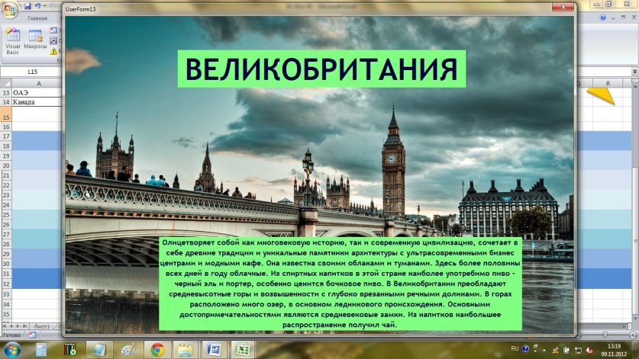This screenshot has width=639, height=359.
Task: Click the select-all corner of sheet
Action: tap(5, 83)
